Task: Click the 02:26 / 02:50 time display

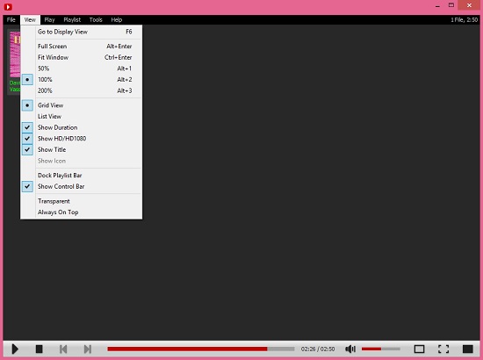Action: pos(318,349)
